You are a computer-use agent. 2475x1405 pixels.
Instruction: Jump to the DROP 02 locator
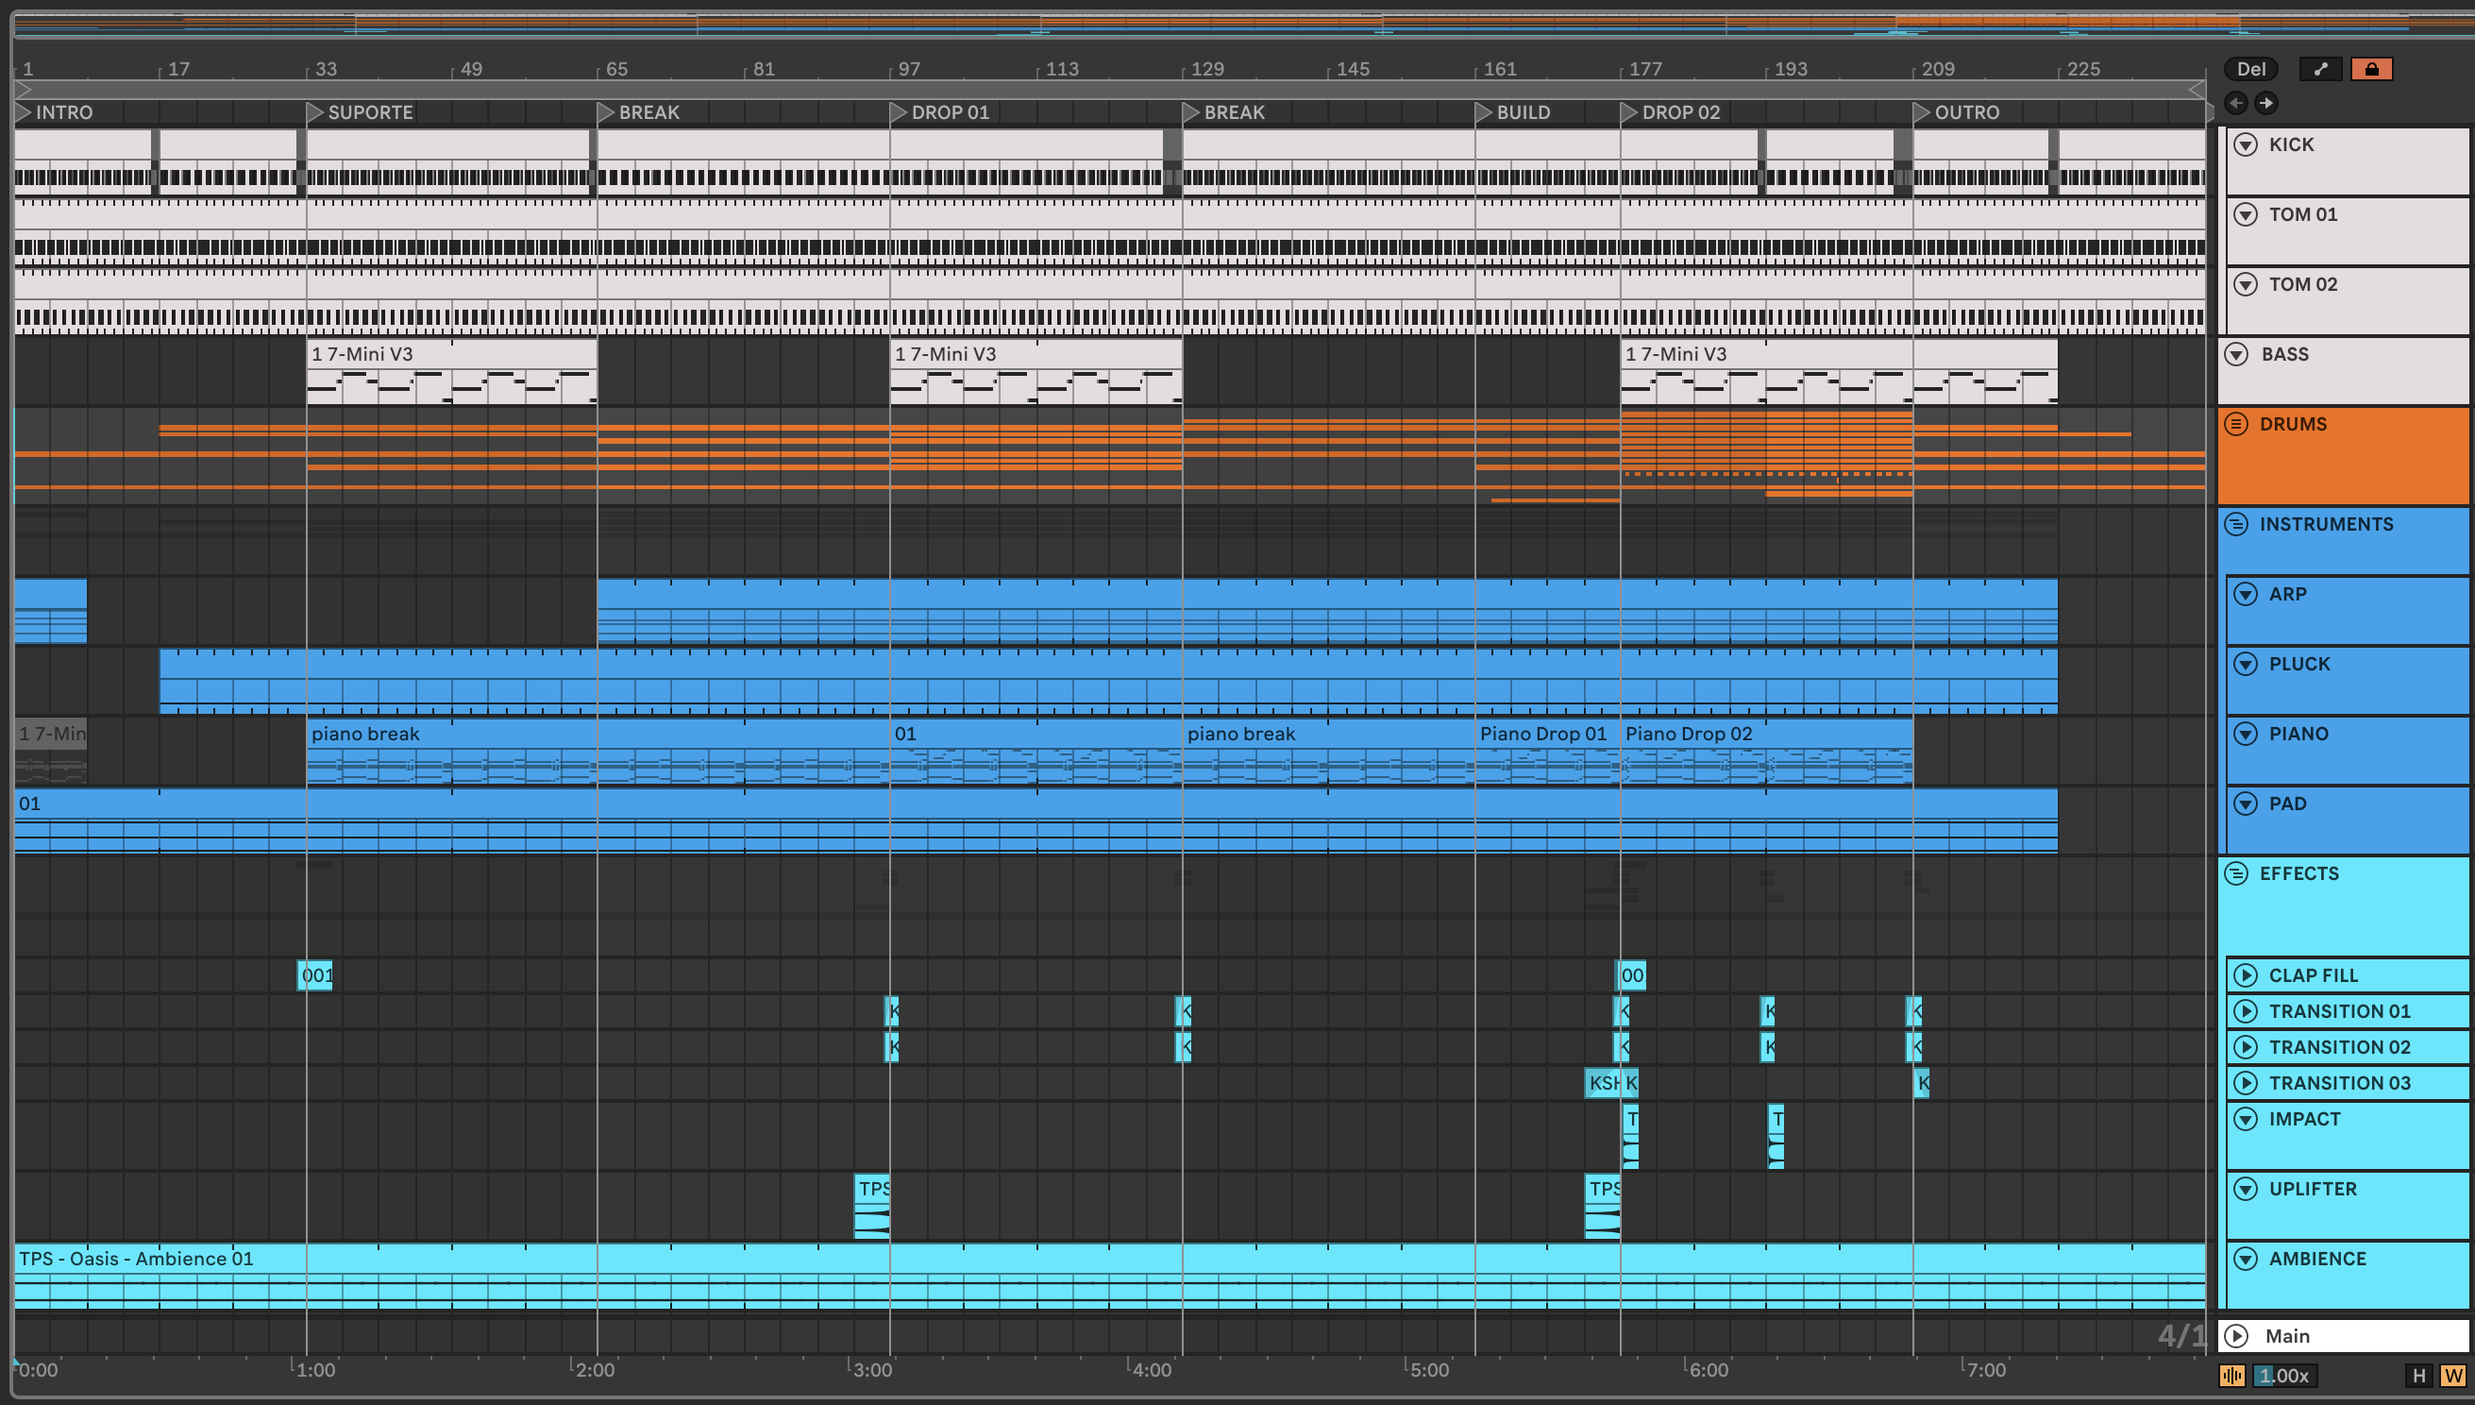point(1672,112)
